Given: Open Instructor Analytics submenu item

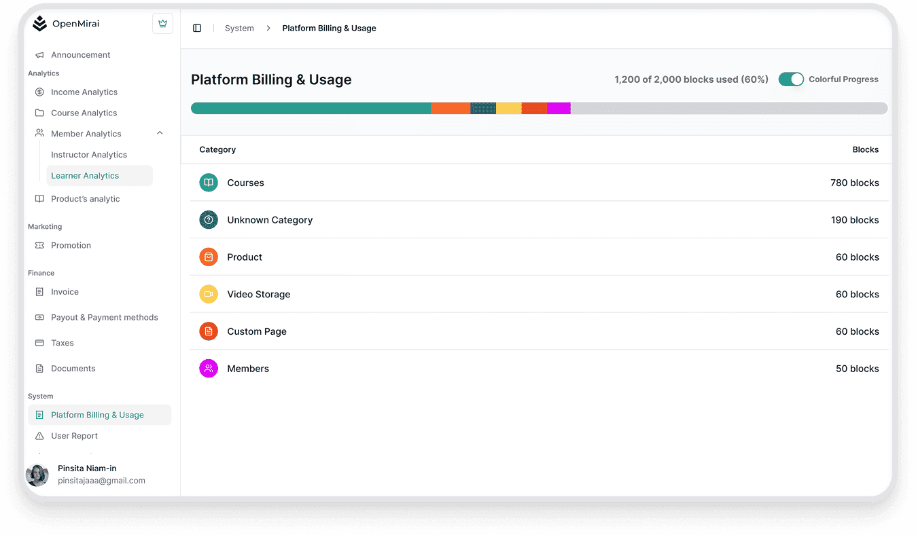Looking at the screenshot, I should pyautogui.click(x=89, y=155).
